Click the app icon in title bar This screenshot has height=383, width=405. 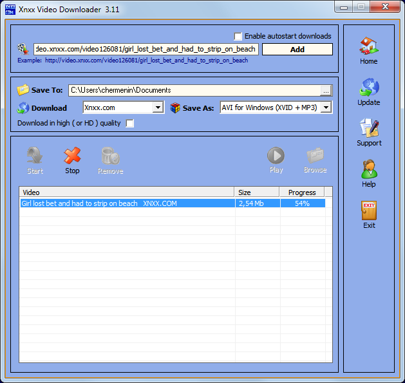10,10
